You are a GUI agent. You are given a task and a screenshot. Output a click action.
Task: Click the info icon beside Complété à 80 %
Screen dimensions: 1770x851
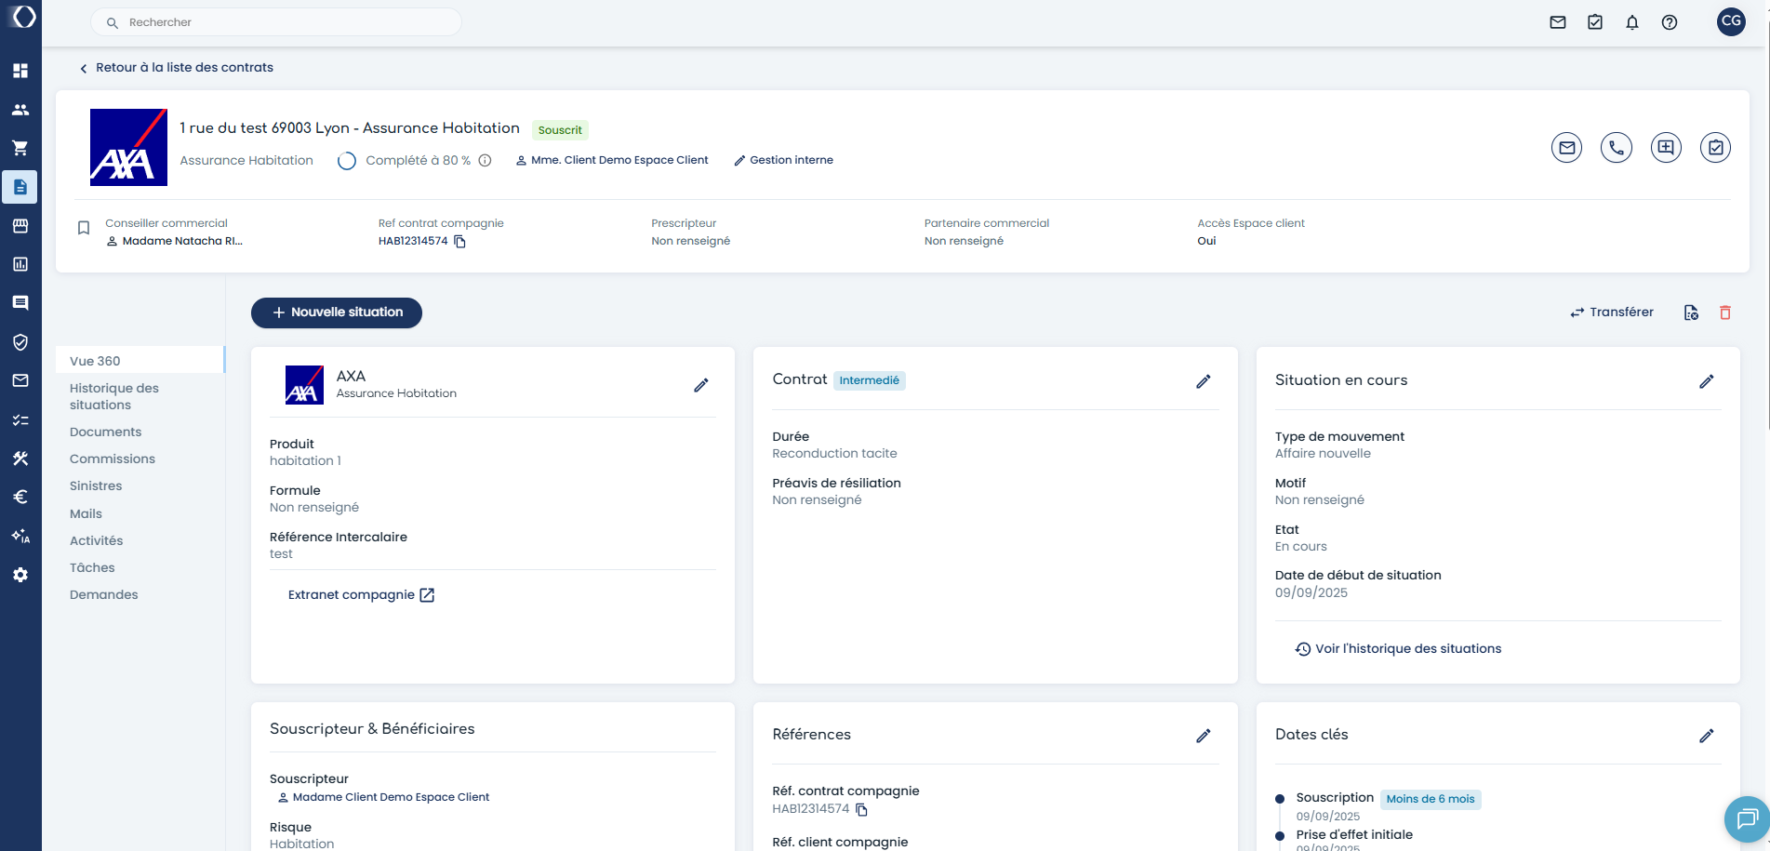[x=485, y=160]
